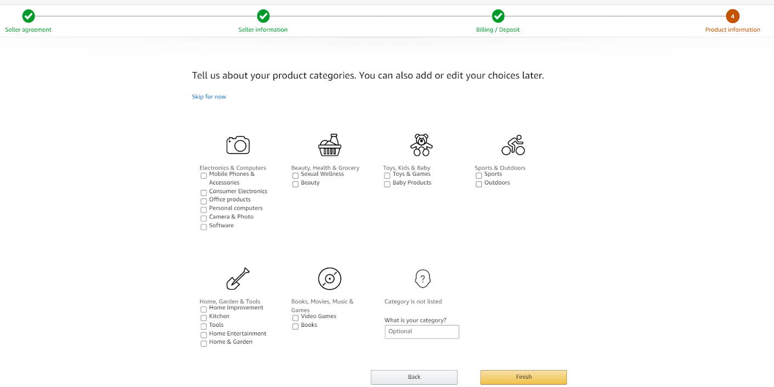This screenshot has height=387, width=774.
Task: Enable the Toys & Games checkbox
Action: tap(388, 176)
